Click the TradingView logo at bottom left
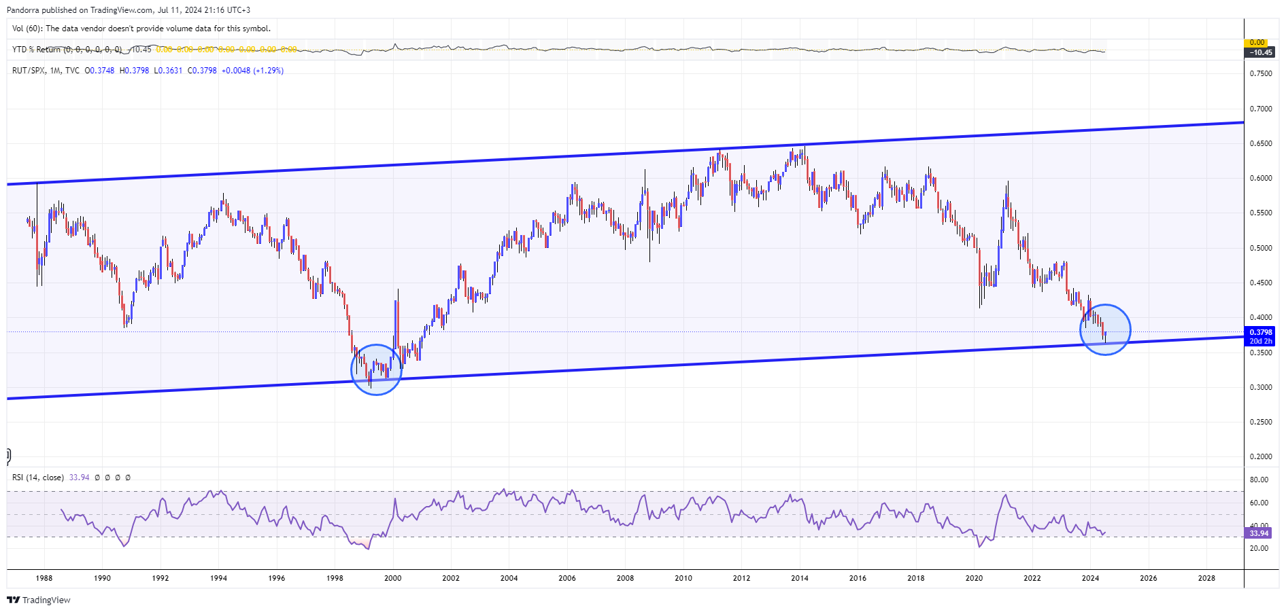 pyautogui.click(x=39, y=600)
